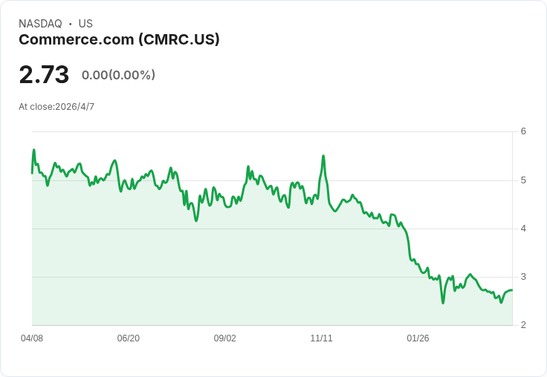Click the 6 label on price axis
The image size is (547, 377).
tap(523, 132)
